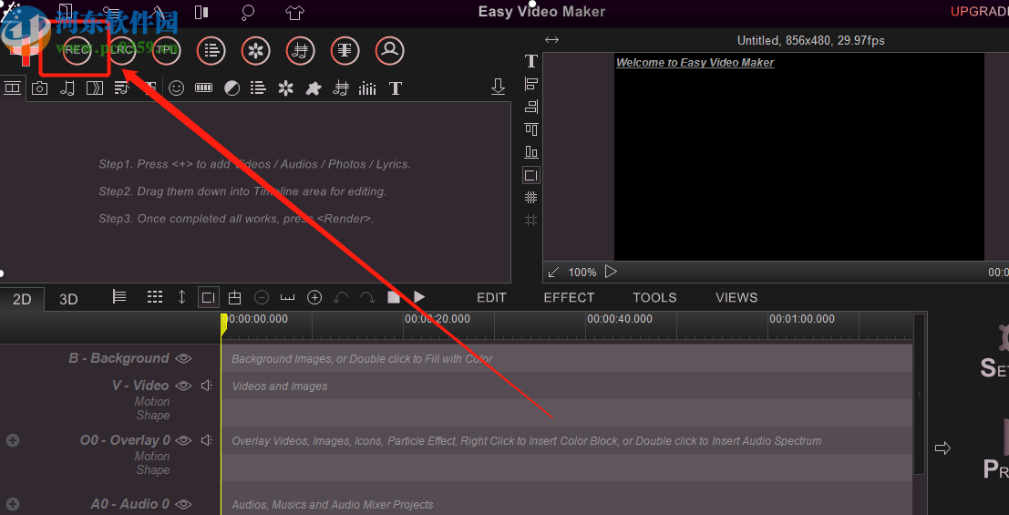Click the timeline ruler fit icon

pyautogui.click(x=288, y=297)
